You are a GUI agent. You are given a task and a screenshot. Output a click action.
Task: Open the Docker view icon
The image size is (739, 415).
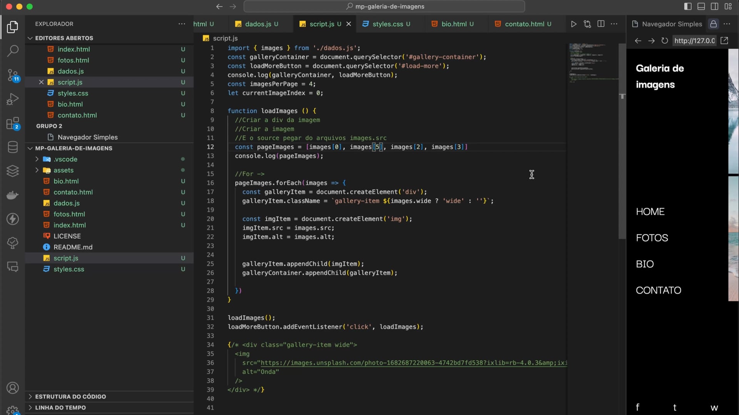13,195
